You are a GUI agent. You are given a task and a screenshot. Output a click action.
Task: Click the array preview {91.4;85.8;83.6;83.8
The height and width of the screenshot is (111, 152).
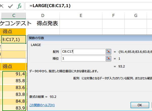pos(135,52)
